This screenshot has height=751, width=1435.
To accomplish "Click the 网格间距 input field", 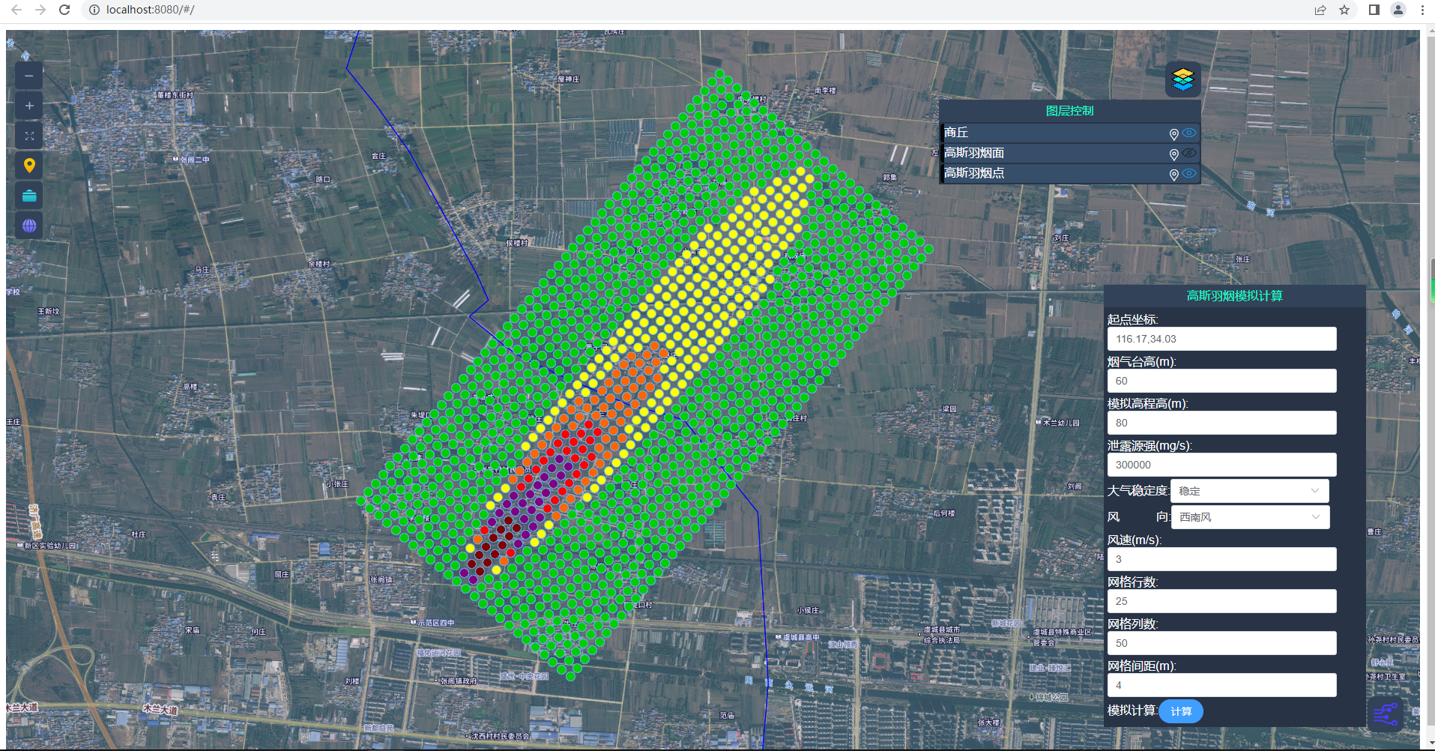I will [x=1221, y=685].
